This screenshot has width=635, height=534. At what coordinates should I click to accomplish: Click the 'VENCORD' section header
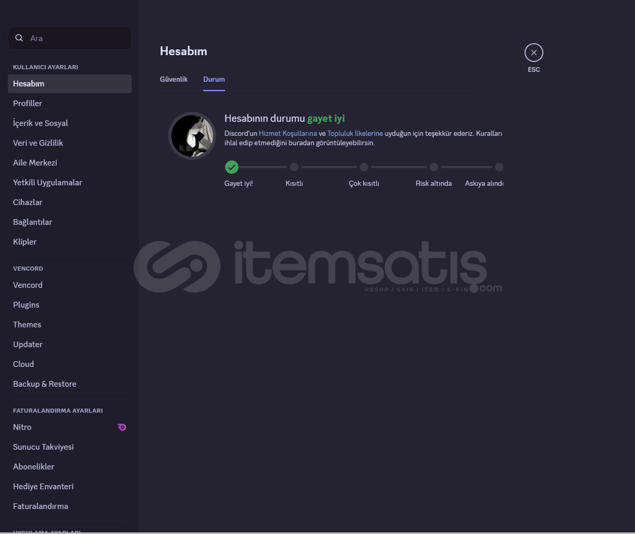tap(28, 269)
